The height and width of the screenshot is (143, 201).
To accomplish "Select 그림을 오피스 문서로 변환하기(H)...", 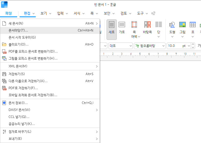I will tap(50, 58).
